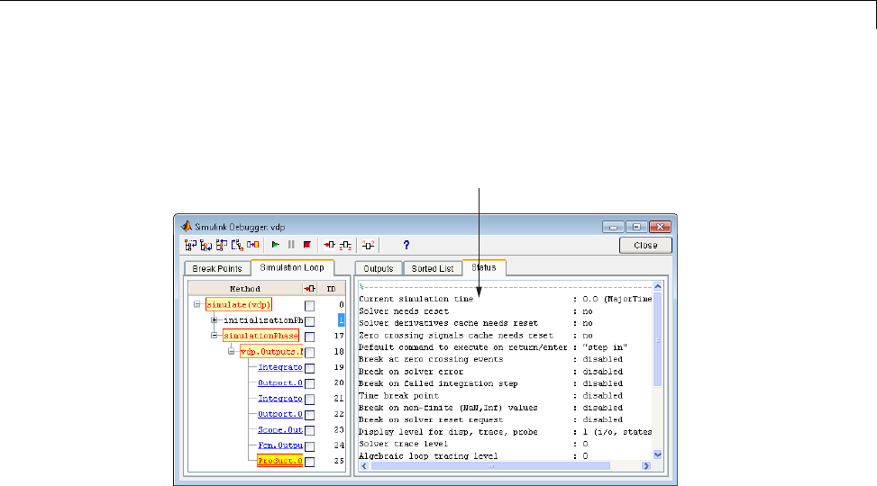The image size is (877, 486).
Task: Click the 'Solver trace level' status line
Action: coord(473,444)
